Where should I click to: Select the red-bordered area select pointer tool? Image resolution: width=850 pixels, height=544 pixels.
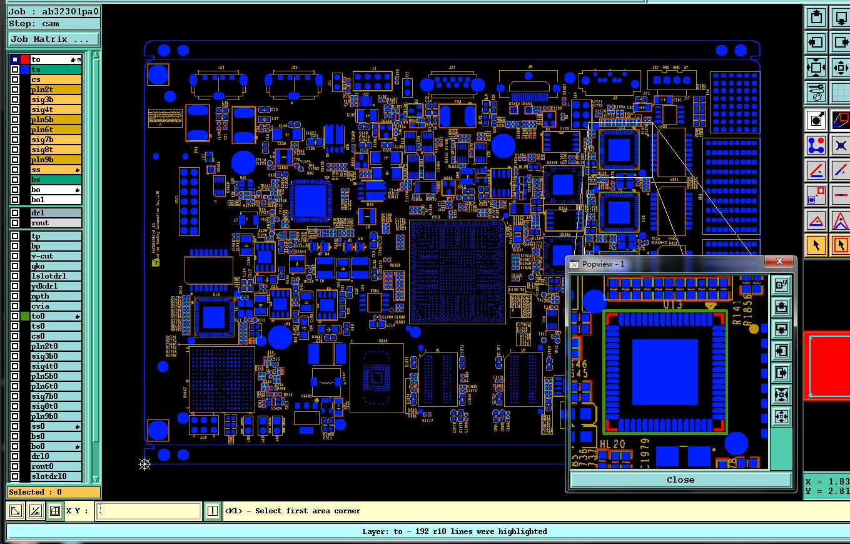[x=841, y=245]
